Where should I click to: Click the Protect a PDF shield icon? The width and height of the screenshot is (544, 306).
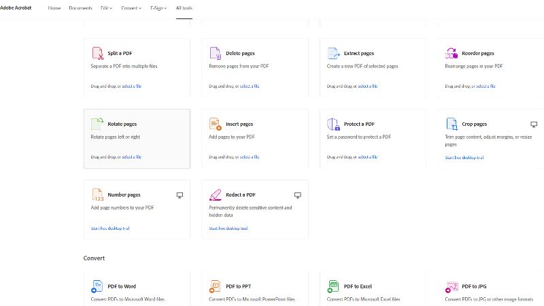[x=333, y=124]
